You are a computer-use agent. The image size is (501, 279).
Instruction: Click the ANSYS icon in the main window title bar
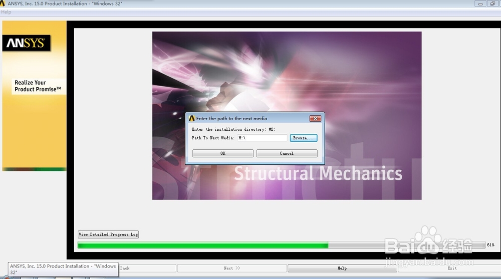pos(3,4)
